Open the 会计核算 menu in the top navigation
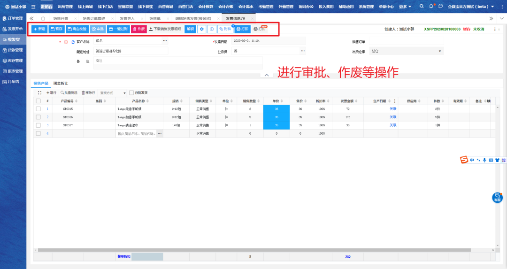507x269 pixels. 205,7
